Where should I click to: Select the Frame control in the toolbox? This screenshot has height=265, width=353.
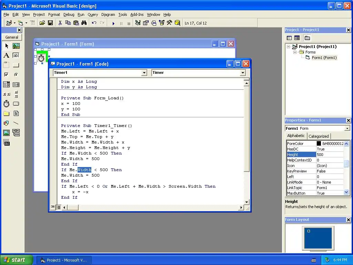pyautogui.click(x=7, y=65)
